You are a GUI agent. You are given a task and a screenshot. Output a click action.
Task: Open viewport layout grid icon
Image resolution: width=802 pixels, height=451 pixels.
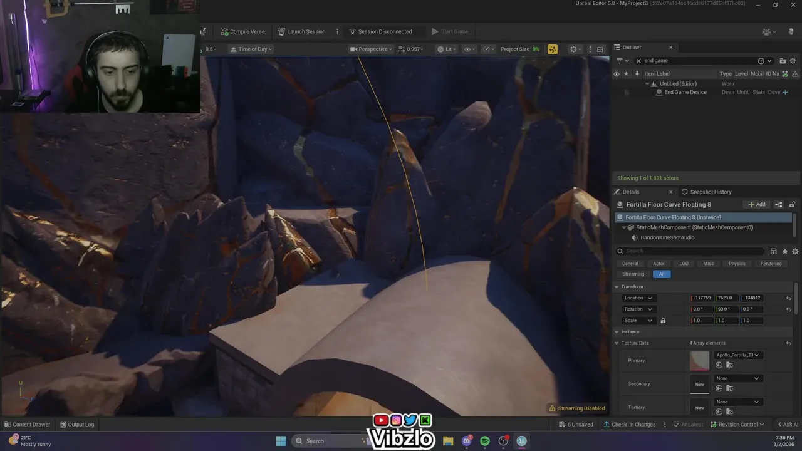[x=600, y=49]
